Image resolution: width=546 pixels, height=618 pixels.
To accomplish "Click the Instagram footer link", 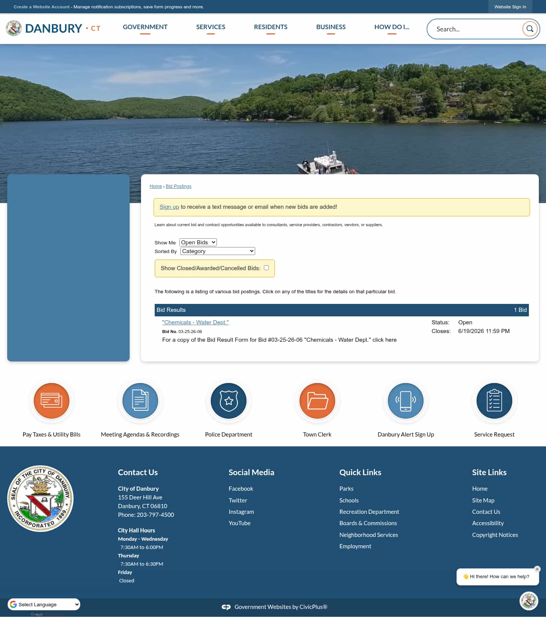I will (241, 512).
